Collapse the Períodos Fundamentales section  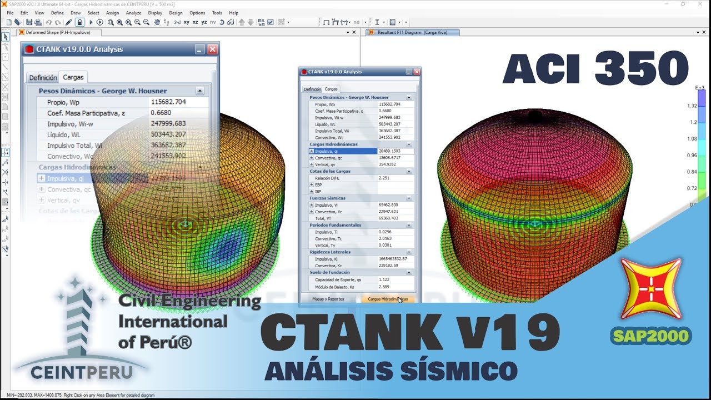click(x=409, y=225)
